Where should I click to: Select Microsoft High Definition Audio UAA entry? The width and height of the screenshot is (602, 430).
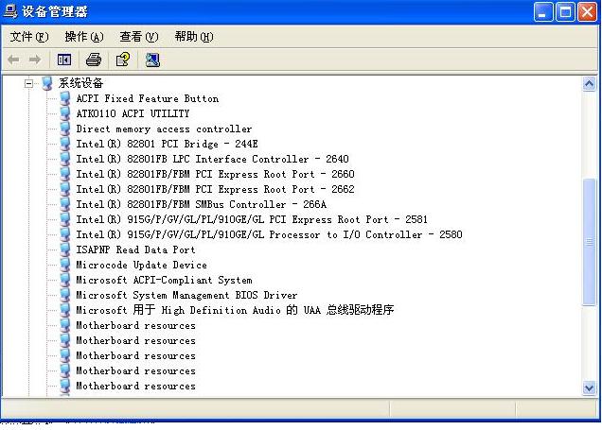click(x=235, y=310)
